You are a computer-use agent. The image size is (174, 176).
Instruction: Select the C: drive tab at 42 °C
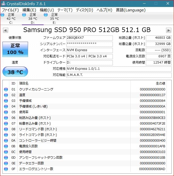click(x=11, y=19)
